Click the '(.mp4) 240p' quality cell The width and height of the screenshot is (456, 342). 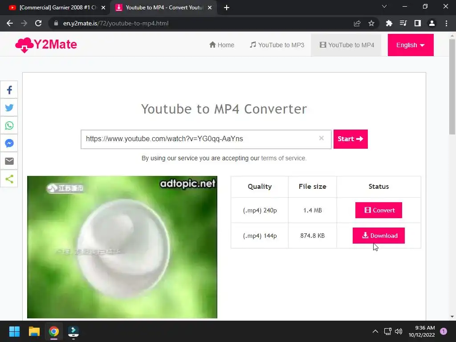click(260, 210)
